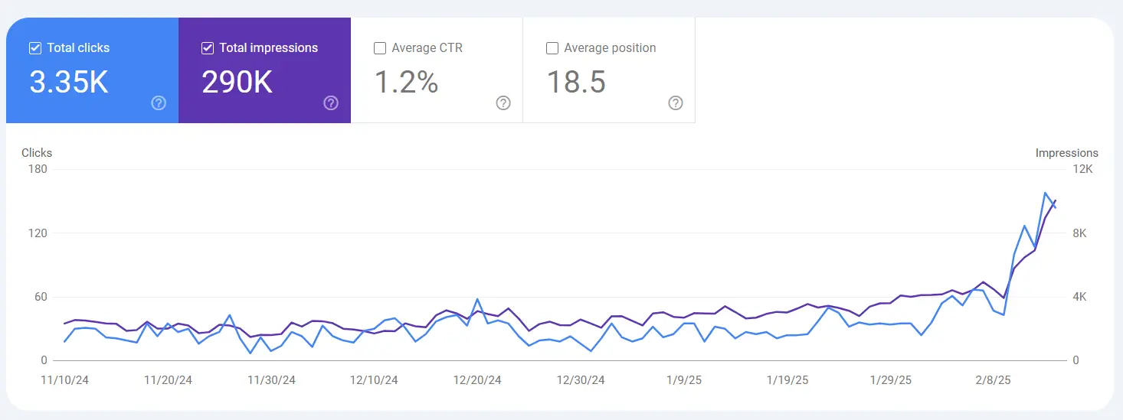Click the 11/10/24 date on the x-axis
This screenshot has width=1123, height=420.
(x=64, y=380)
